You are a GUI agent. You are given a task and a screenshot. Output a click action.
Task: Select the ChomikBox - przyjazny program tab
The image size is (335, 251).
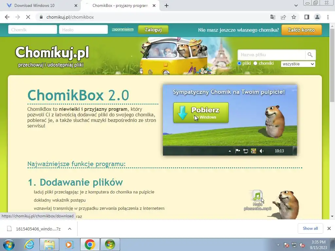pos(120,6)
